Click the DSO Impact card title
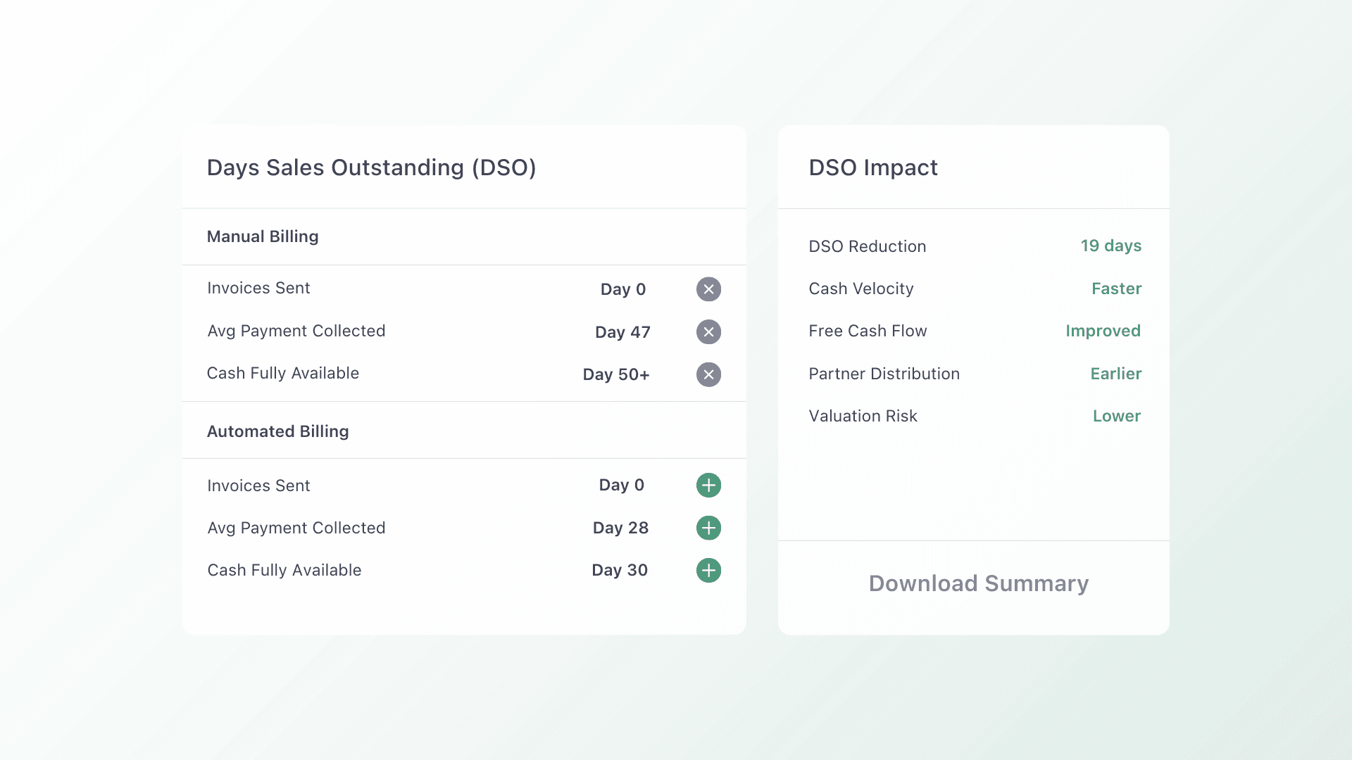1352x760 pixels. [872, 167]
